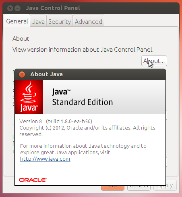Viewport: 182px width, 197px height.
Task: Close the Java Control Panel window
Action: tap(10, 8)
